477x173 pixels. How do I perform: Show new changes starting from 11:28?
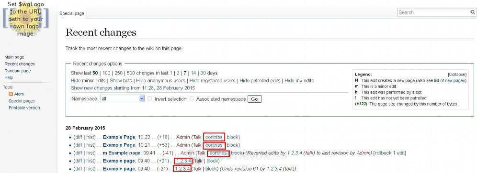pos(133,88)
